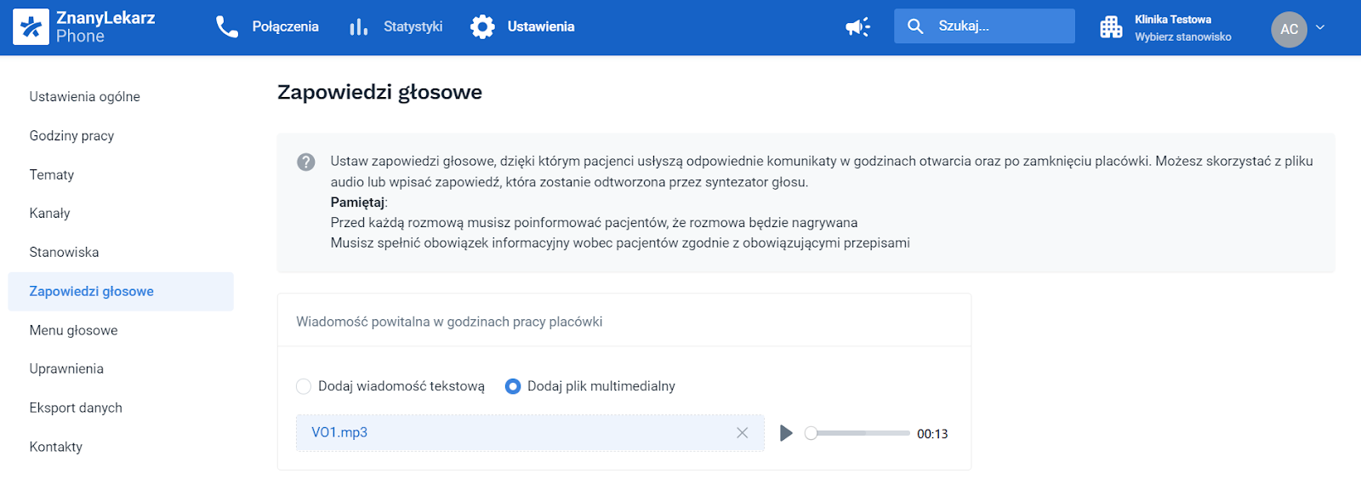Click the 00:13 audio duration

tap(932, 434)
